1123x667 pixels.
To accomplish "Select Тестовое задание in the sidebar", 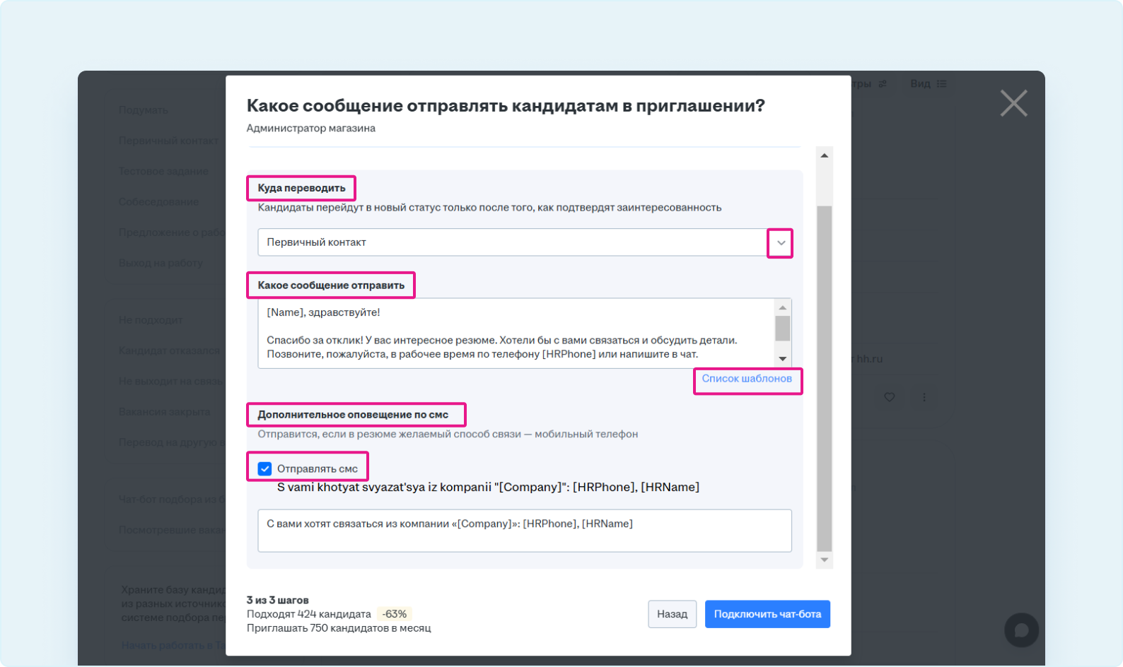I will pos(163,171).
